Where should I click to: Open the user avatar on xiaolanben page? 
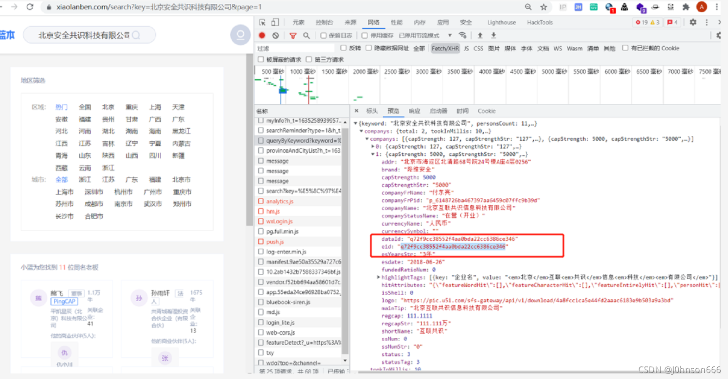(241, 35)
